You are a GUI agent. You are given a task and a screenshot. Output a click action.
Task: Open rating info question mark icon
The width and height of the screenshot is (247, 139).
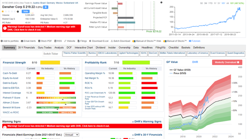18,12
